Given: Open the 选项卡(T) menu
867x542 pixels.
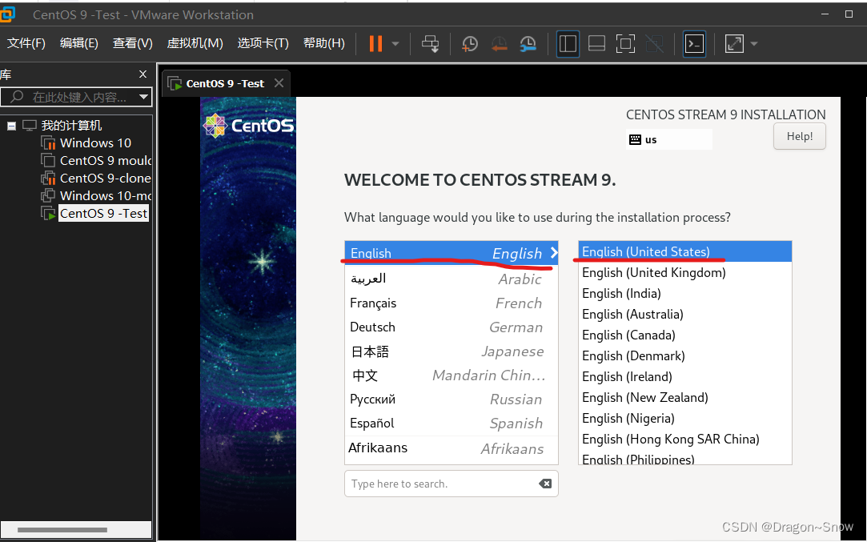Looking at the screenshot, I should [263, 43].
